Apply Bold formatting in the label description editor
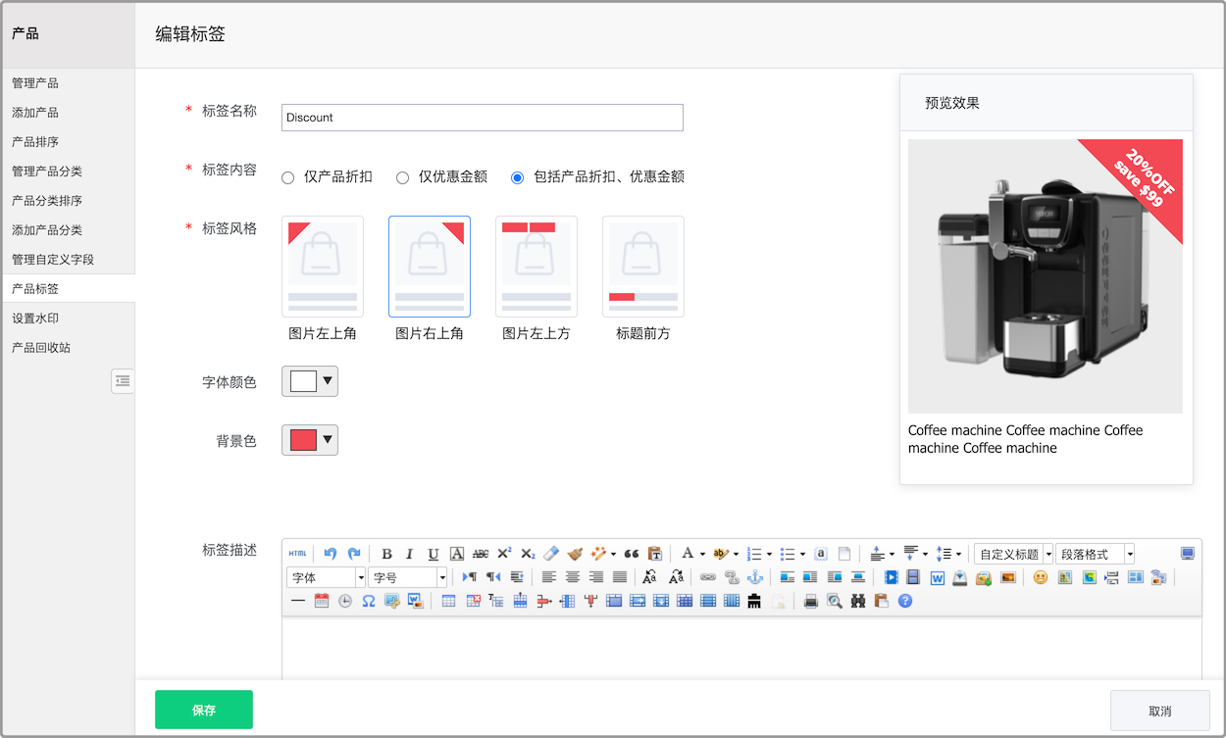 386,554
